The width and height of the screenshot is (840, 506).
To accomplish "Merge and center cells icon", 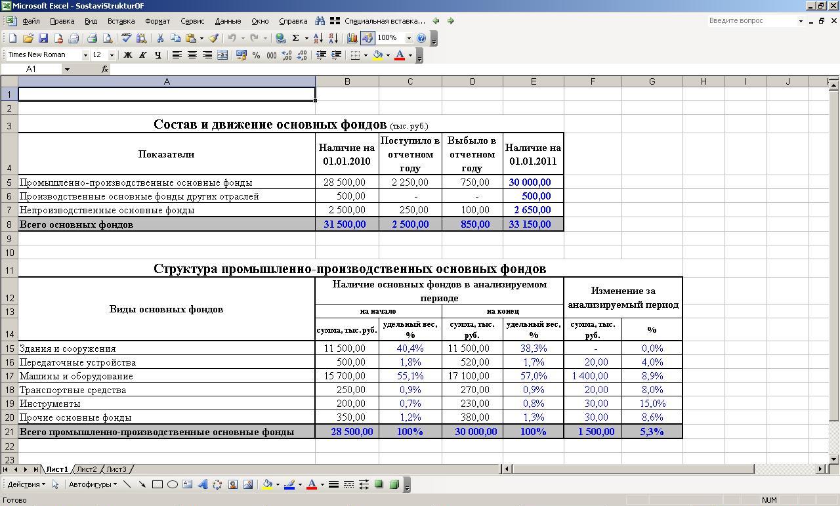I will tap(222, 55).
